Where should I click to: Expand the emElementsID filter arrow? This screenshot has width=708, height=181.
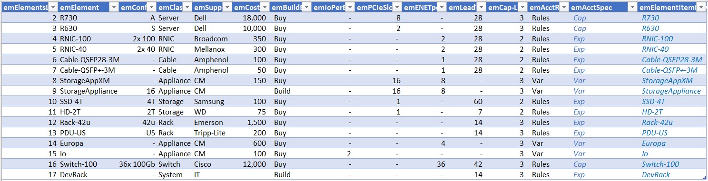click(53, 8)
